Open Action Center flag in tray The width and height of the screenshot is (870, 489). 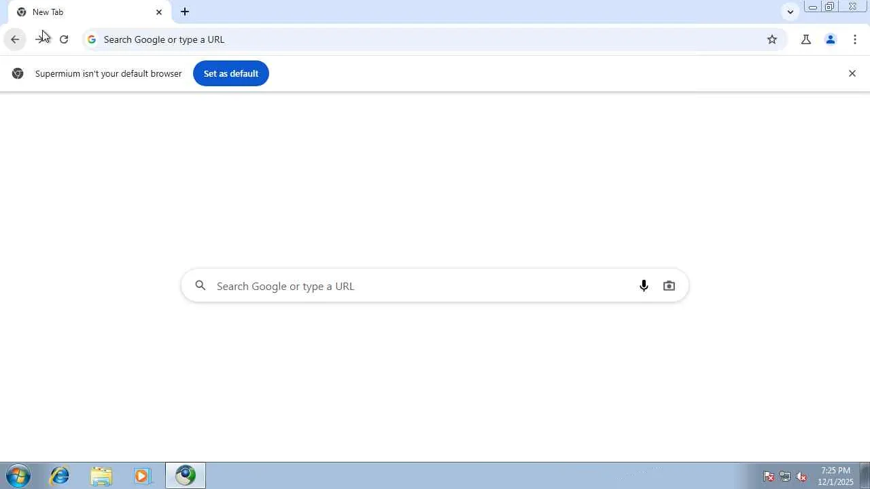[x=769, y=476]
